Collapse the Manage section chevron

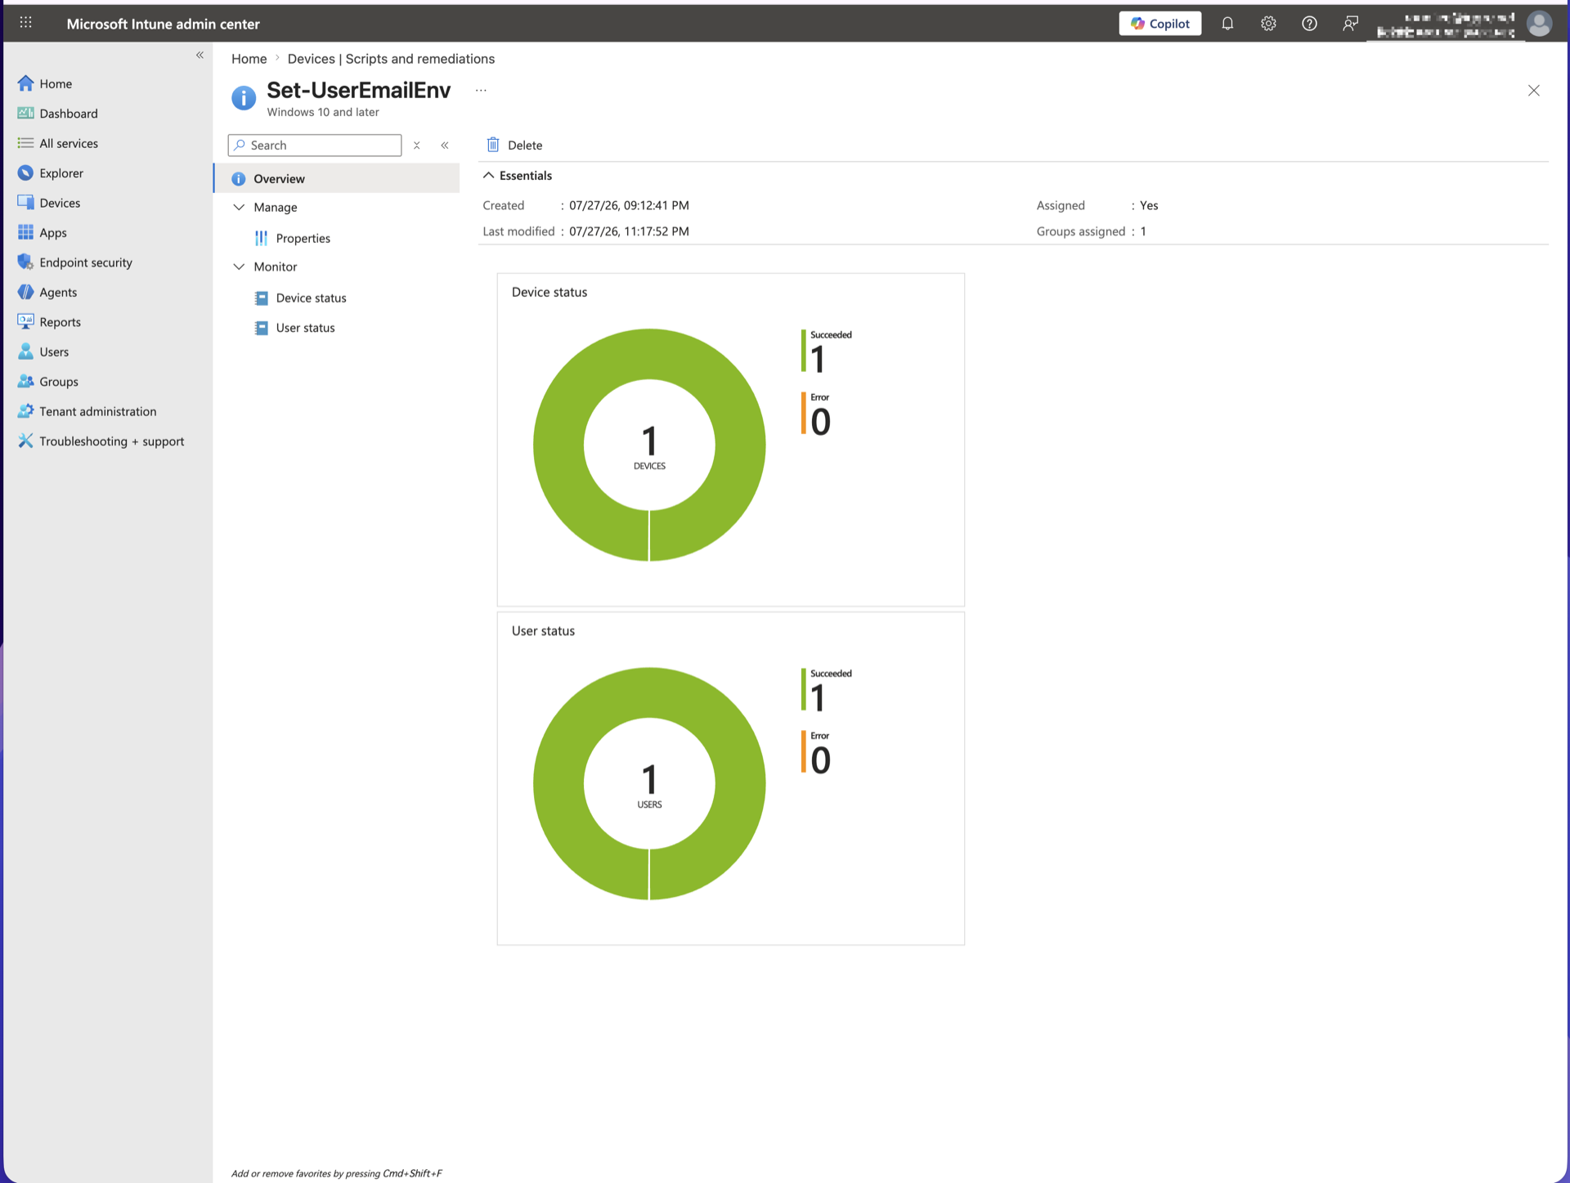tap(239, 207)
